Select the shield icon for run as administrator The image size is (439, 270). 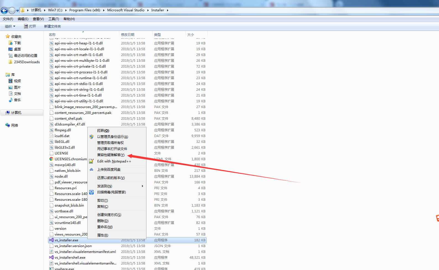coord(91,137)
